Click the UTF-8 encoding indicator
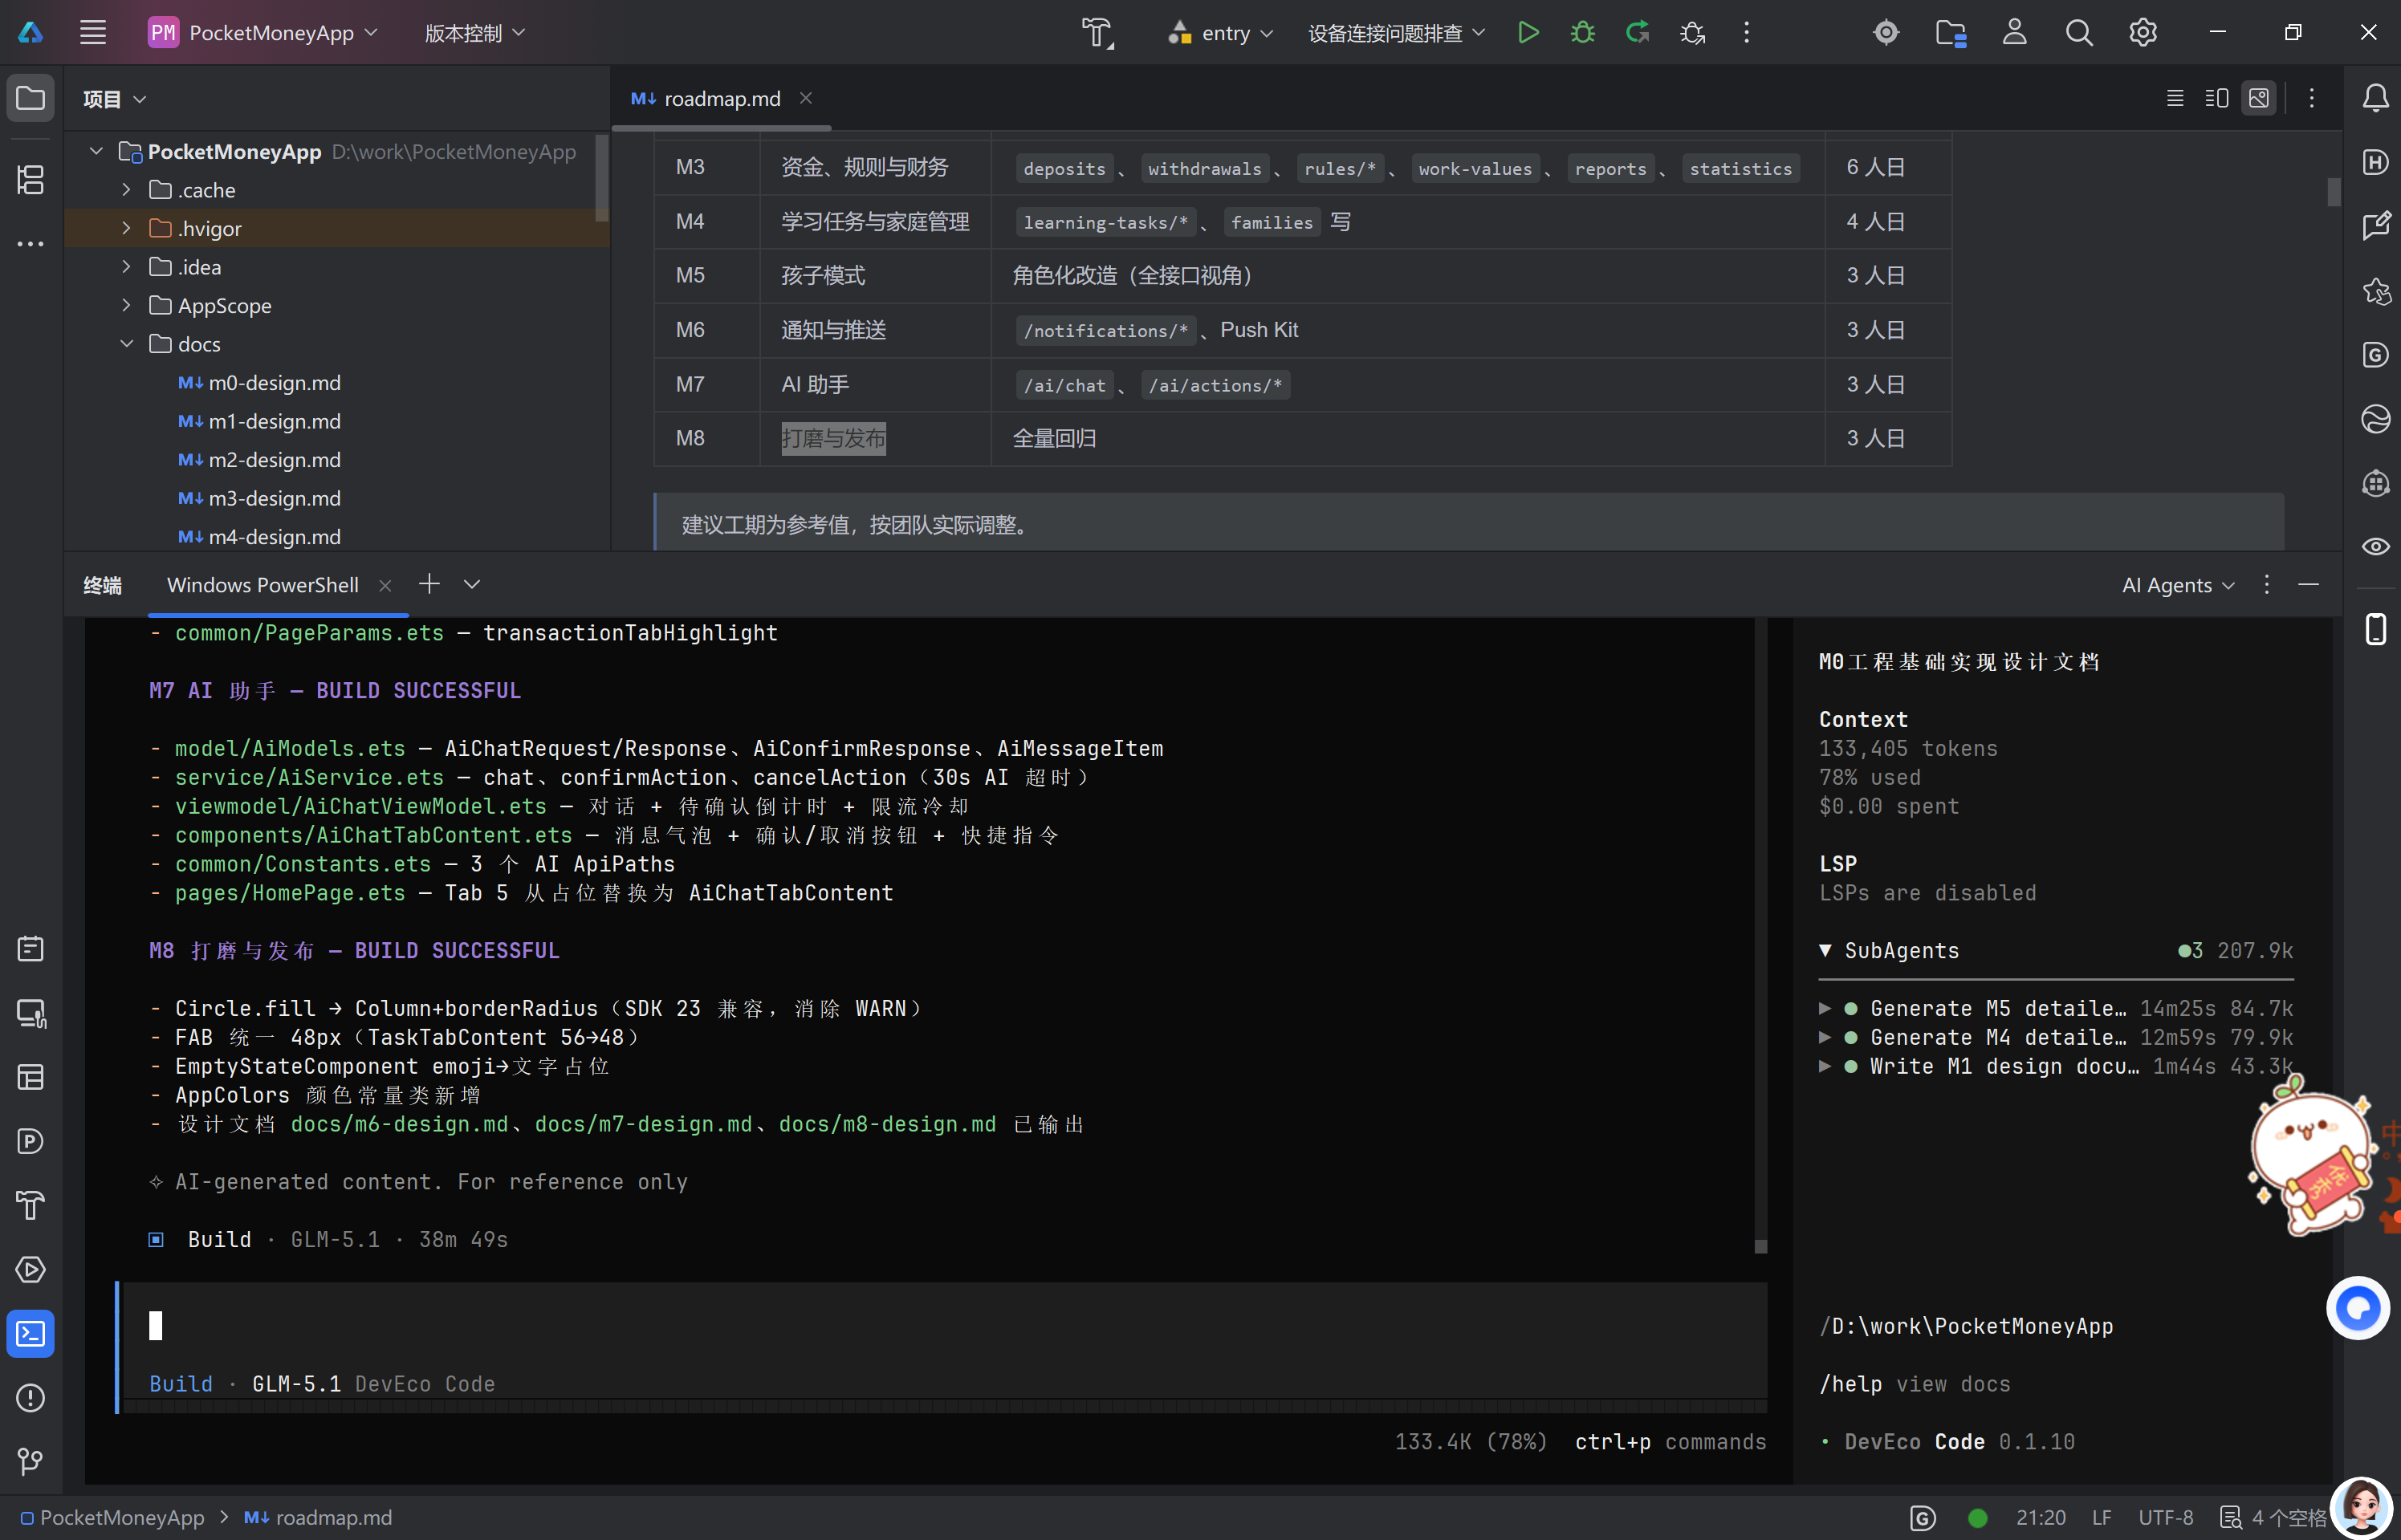The height and width of the screenshot is (1540, 2401). (x=2165, y=1517)
